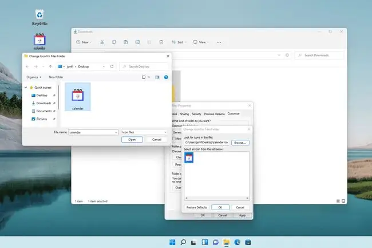
Task: Select Pictures in the navigation tree
Action: point(42,119)
